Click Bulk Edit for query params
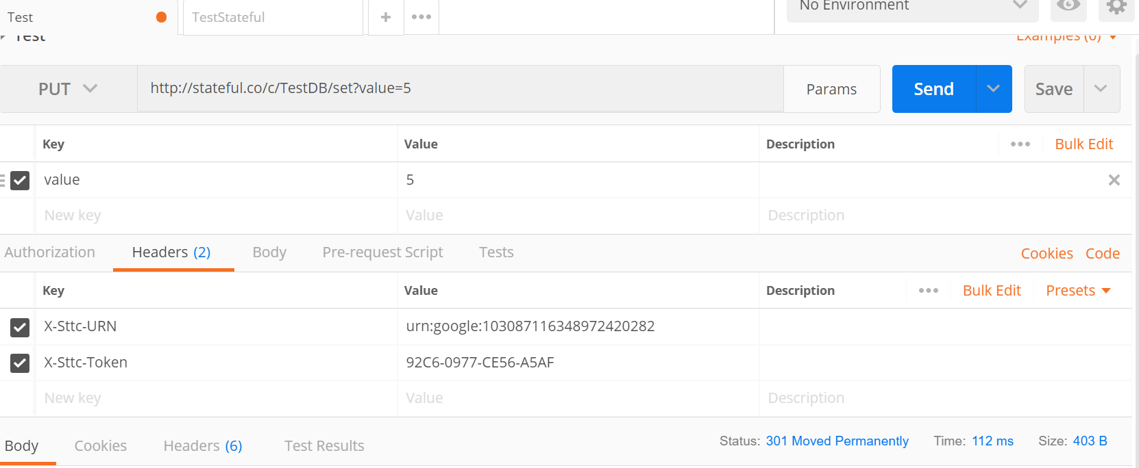 [x=1083, y=144]
